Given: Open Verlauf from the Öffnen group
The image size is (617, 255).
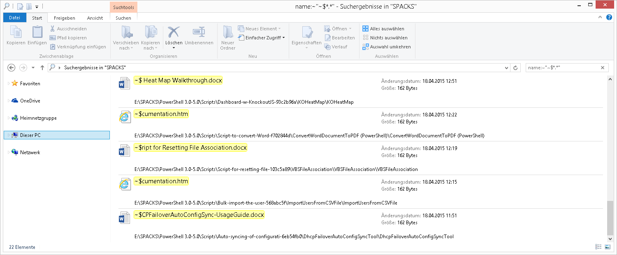Looking at the screenshot, I should [x=340, y=47].
